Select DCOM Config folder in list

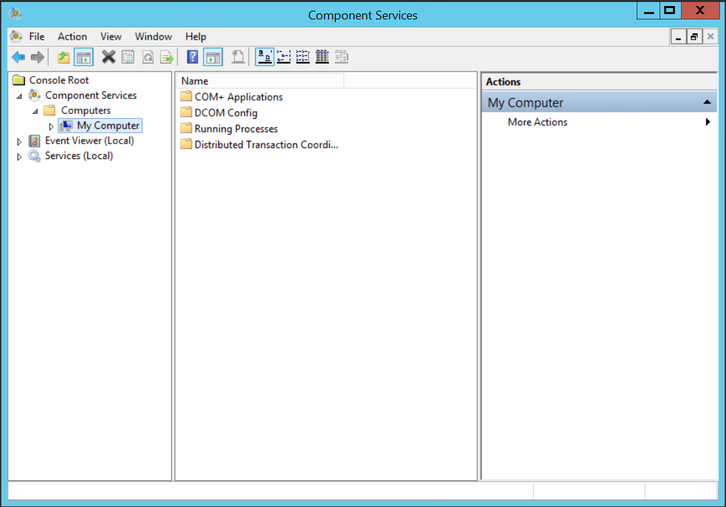tap(226, 113)
